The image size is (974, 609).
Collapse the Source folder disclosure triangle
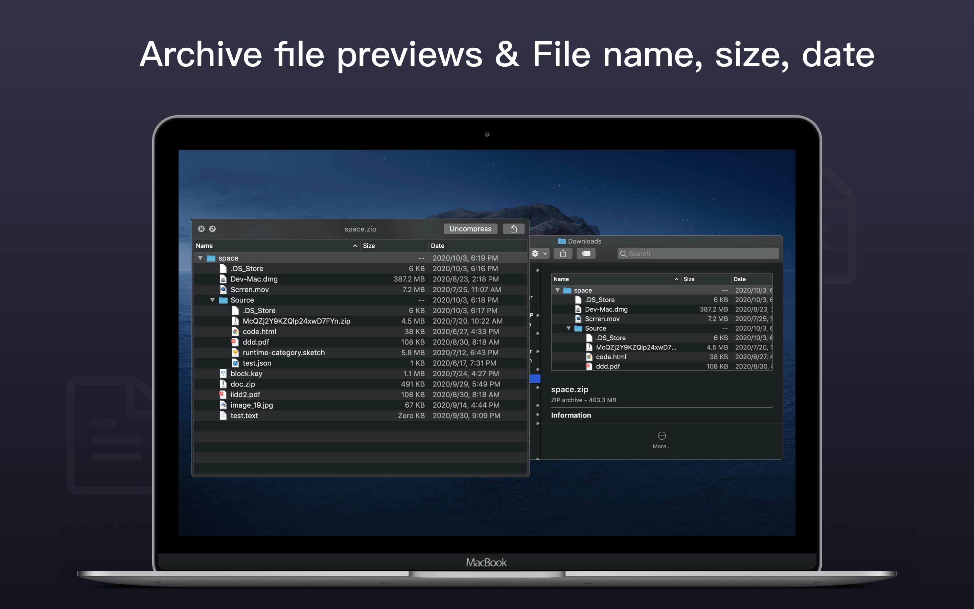213,300
